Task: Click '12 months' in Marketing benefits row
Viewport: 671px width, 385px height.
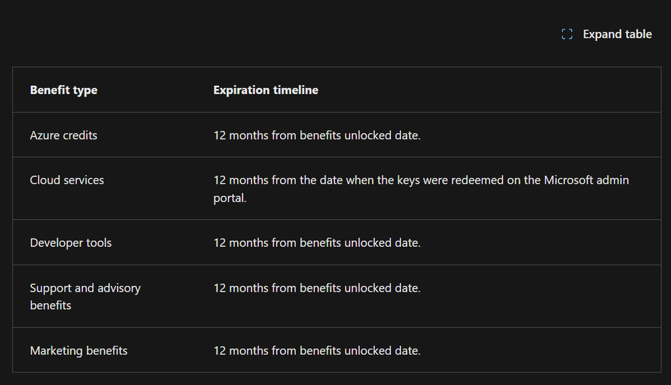Action: 240,351
